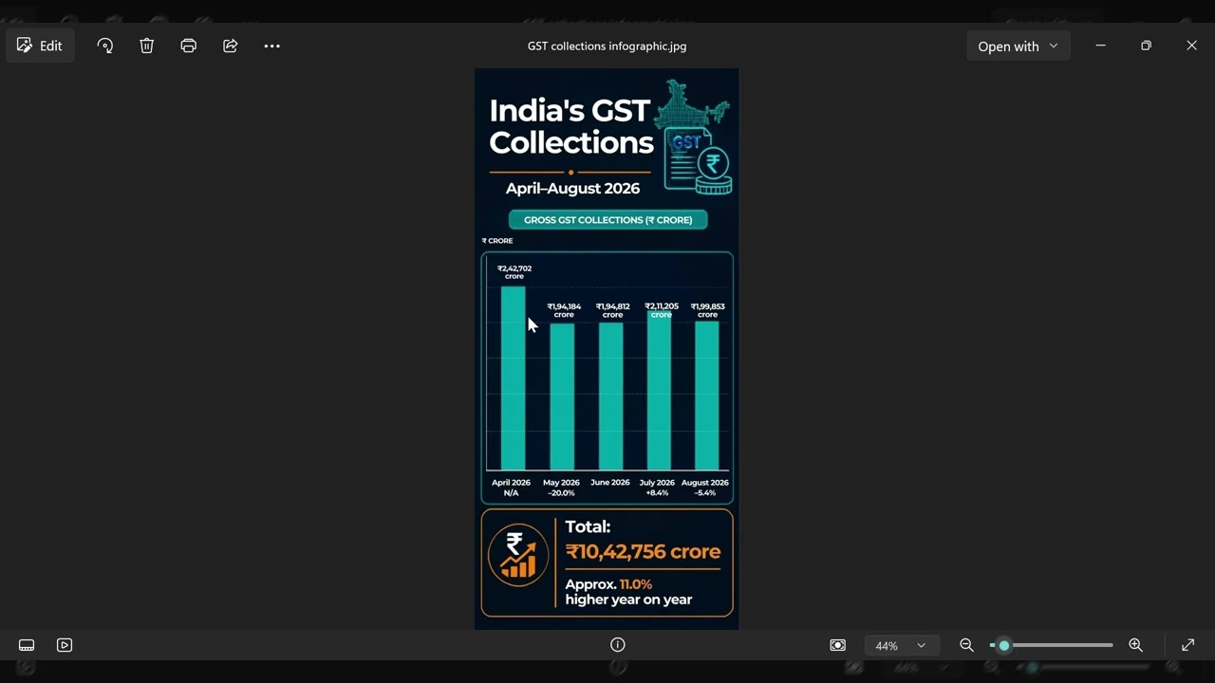
Task: Expand the Open with dropdown
Action: pyautogui.click(x=1019, y=46)
